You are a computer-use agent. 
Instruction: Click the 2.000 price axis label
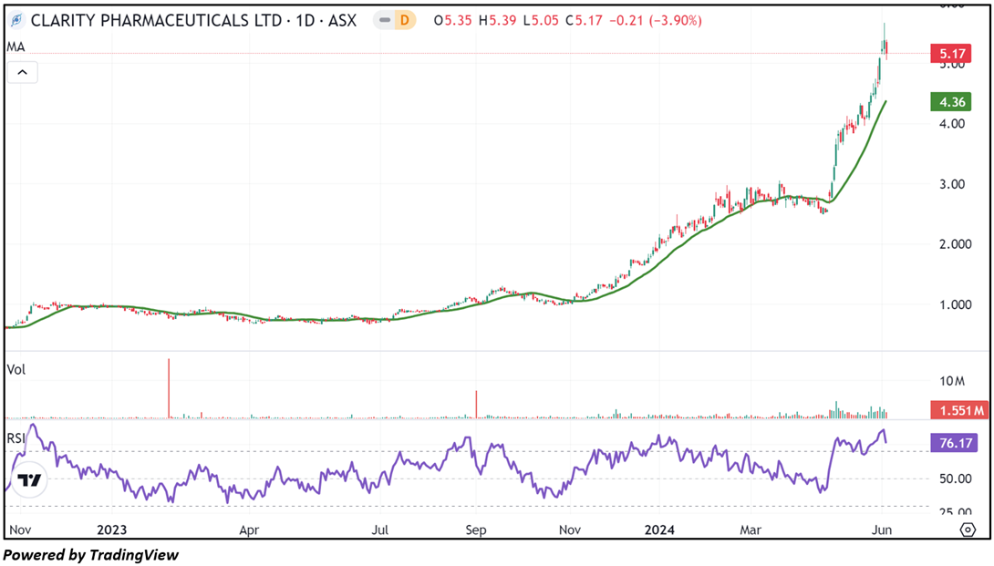pos(956,244)
